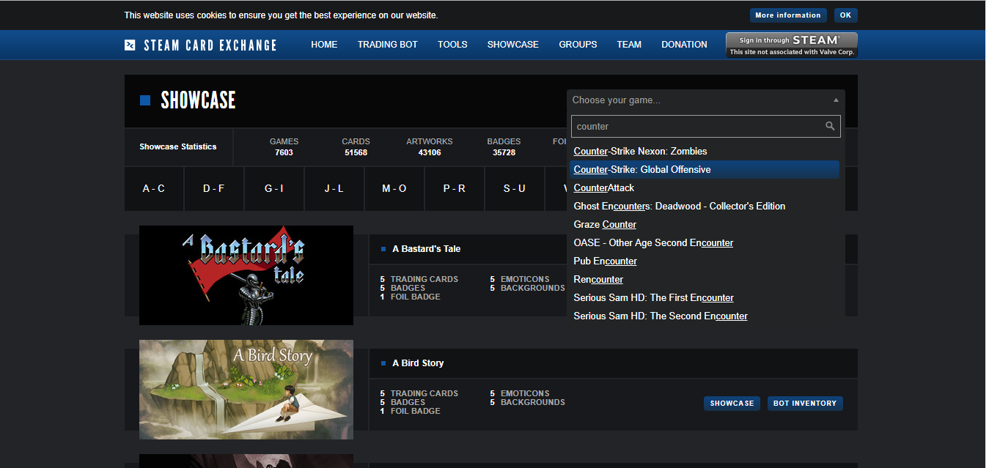Go to Groups navigation item
Image resolution: width=989 pixels, height=468 pixels.
point(578,45)
